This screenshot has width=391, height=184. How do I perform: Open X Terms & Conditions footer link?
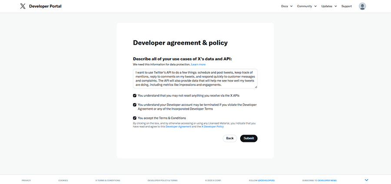click(107, 181)
